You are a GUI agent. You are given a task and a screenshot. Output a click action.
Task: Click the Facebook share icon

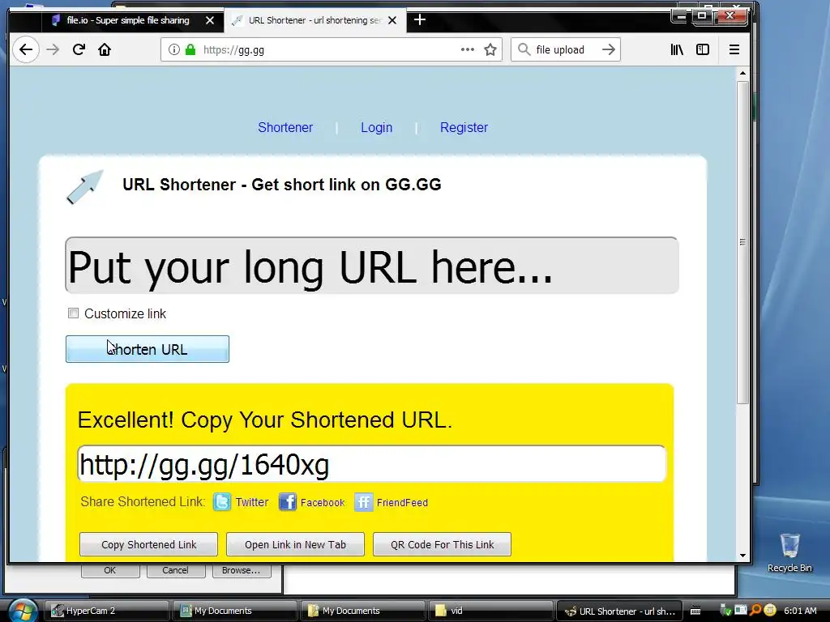(288, 501)
